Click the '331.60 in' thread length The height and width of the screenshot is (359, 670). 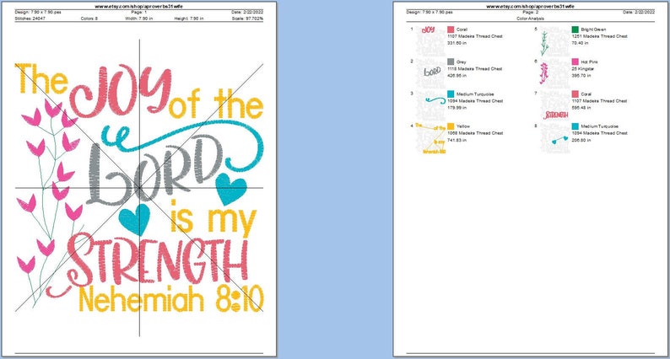pos(457,43)
